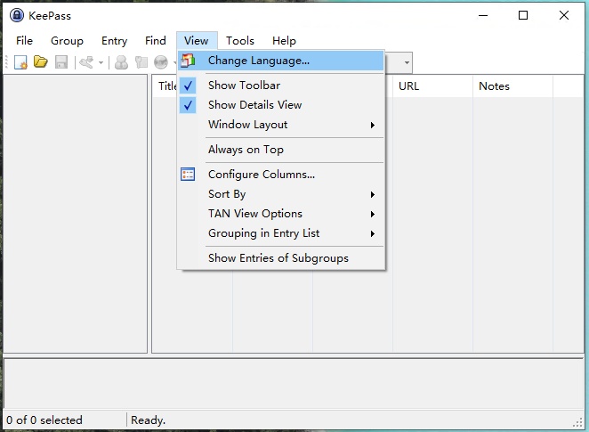This screenshot has height=432, width=589.
Task: Click the Add Entry key icon
Action: point(86,62)
